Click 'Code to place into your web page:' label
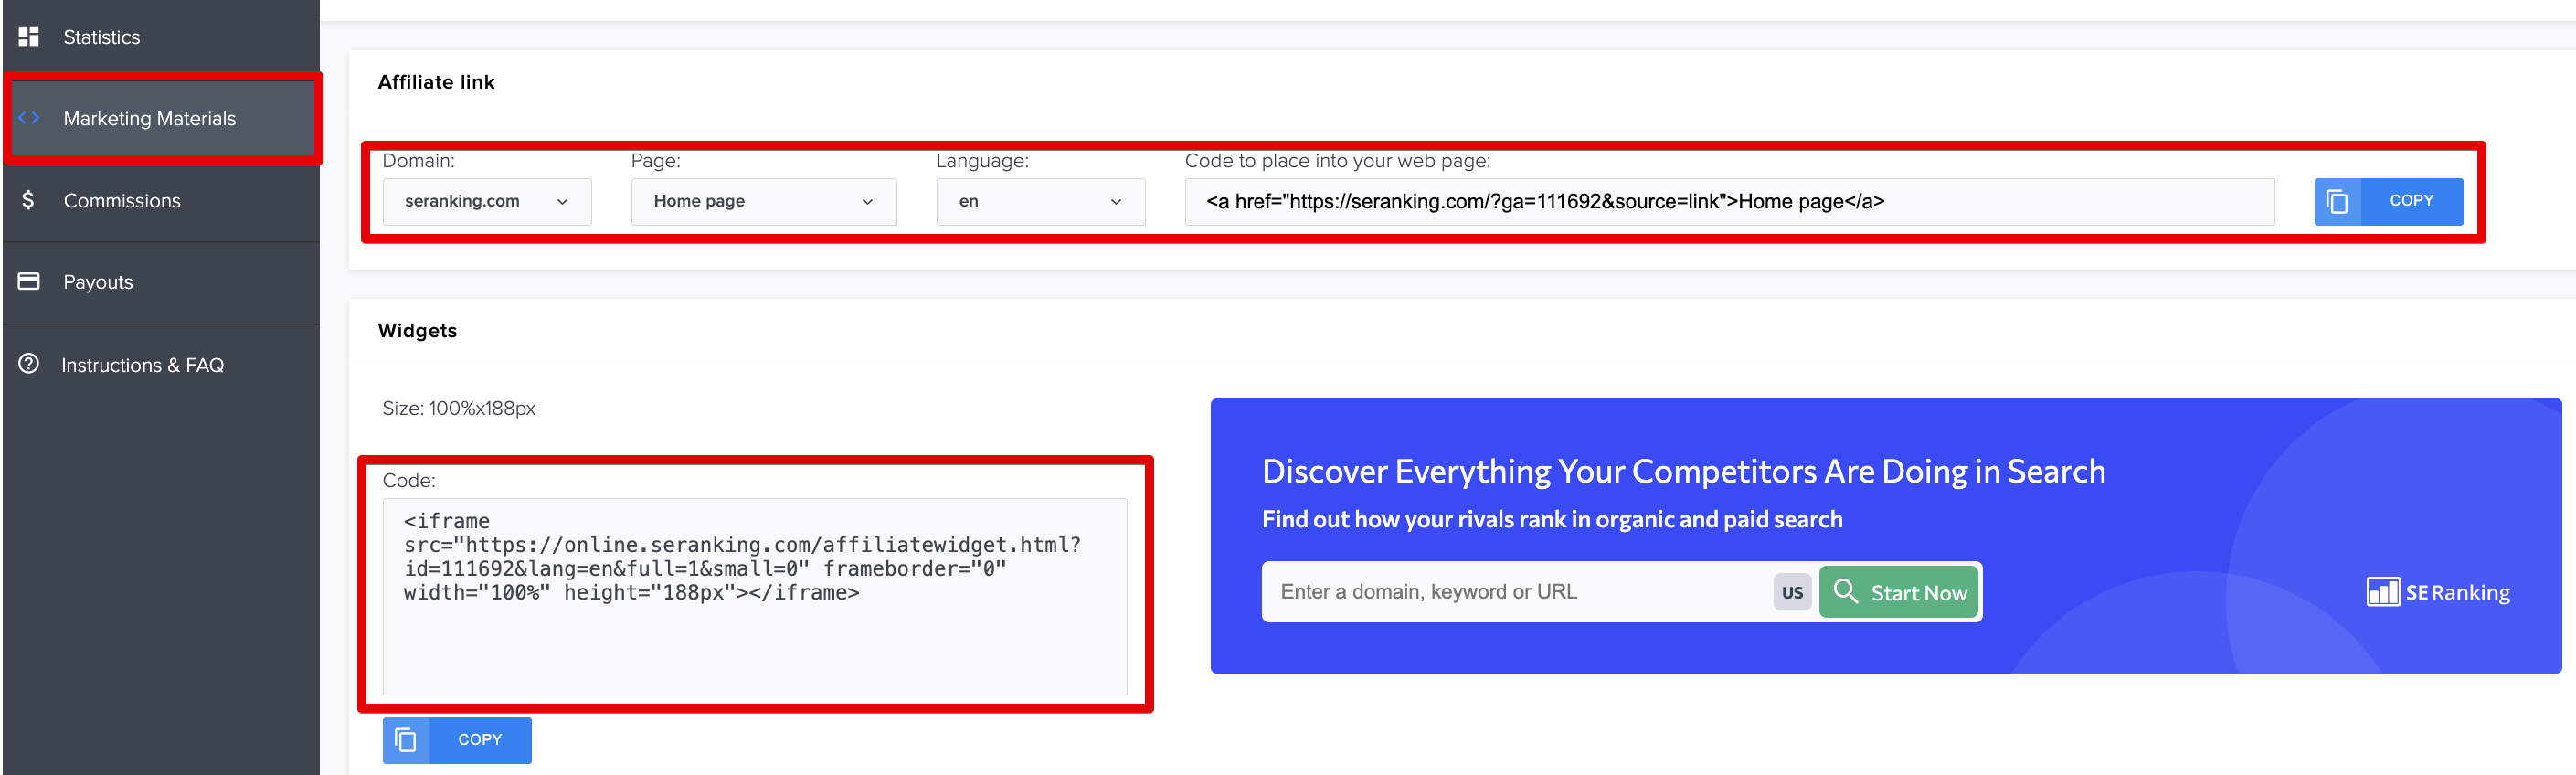Image resolution: width=2576 pixels, height=775 pixels. 1337,161
